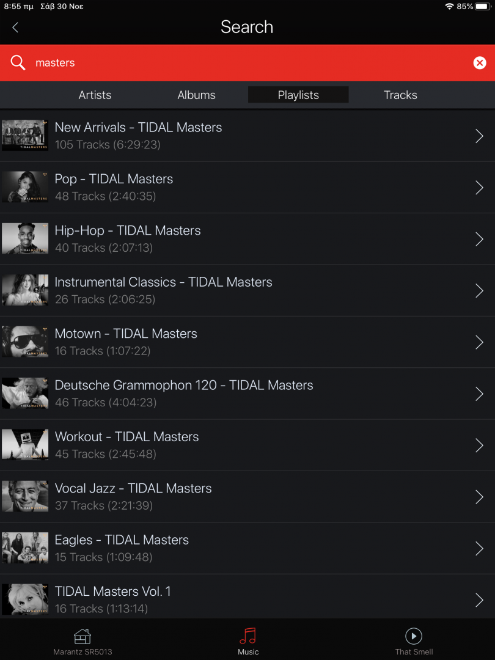The height and width of the screenshot is (660, 495).
Task: Expand the Vocal Jazz playlist chevron
Action: coord(479,497)
